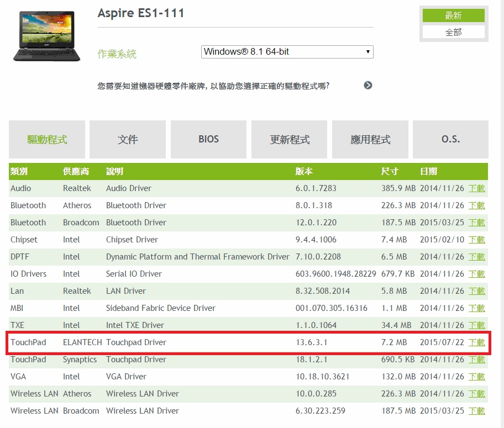
Task: Click the IO Drivers category cell
Action: (29, 274)
